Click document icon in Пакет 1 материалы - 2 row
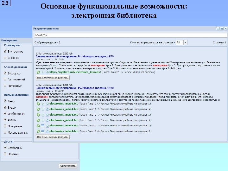The height and width of the screenshot is (171, 228). pyautogui.click(x=43, y=109)
